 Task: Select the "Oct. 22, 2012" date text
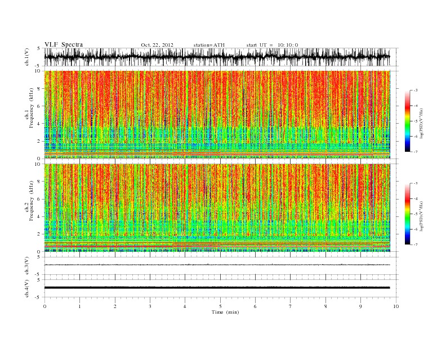(x=157, y=45)
